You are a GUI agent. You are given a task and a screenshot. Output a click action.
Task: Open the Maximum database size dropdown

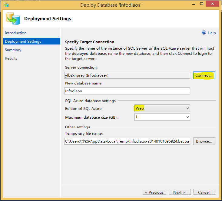pos(162,117)
